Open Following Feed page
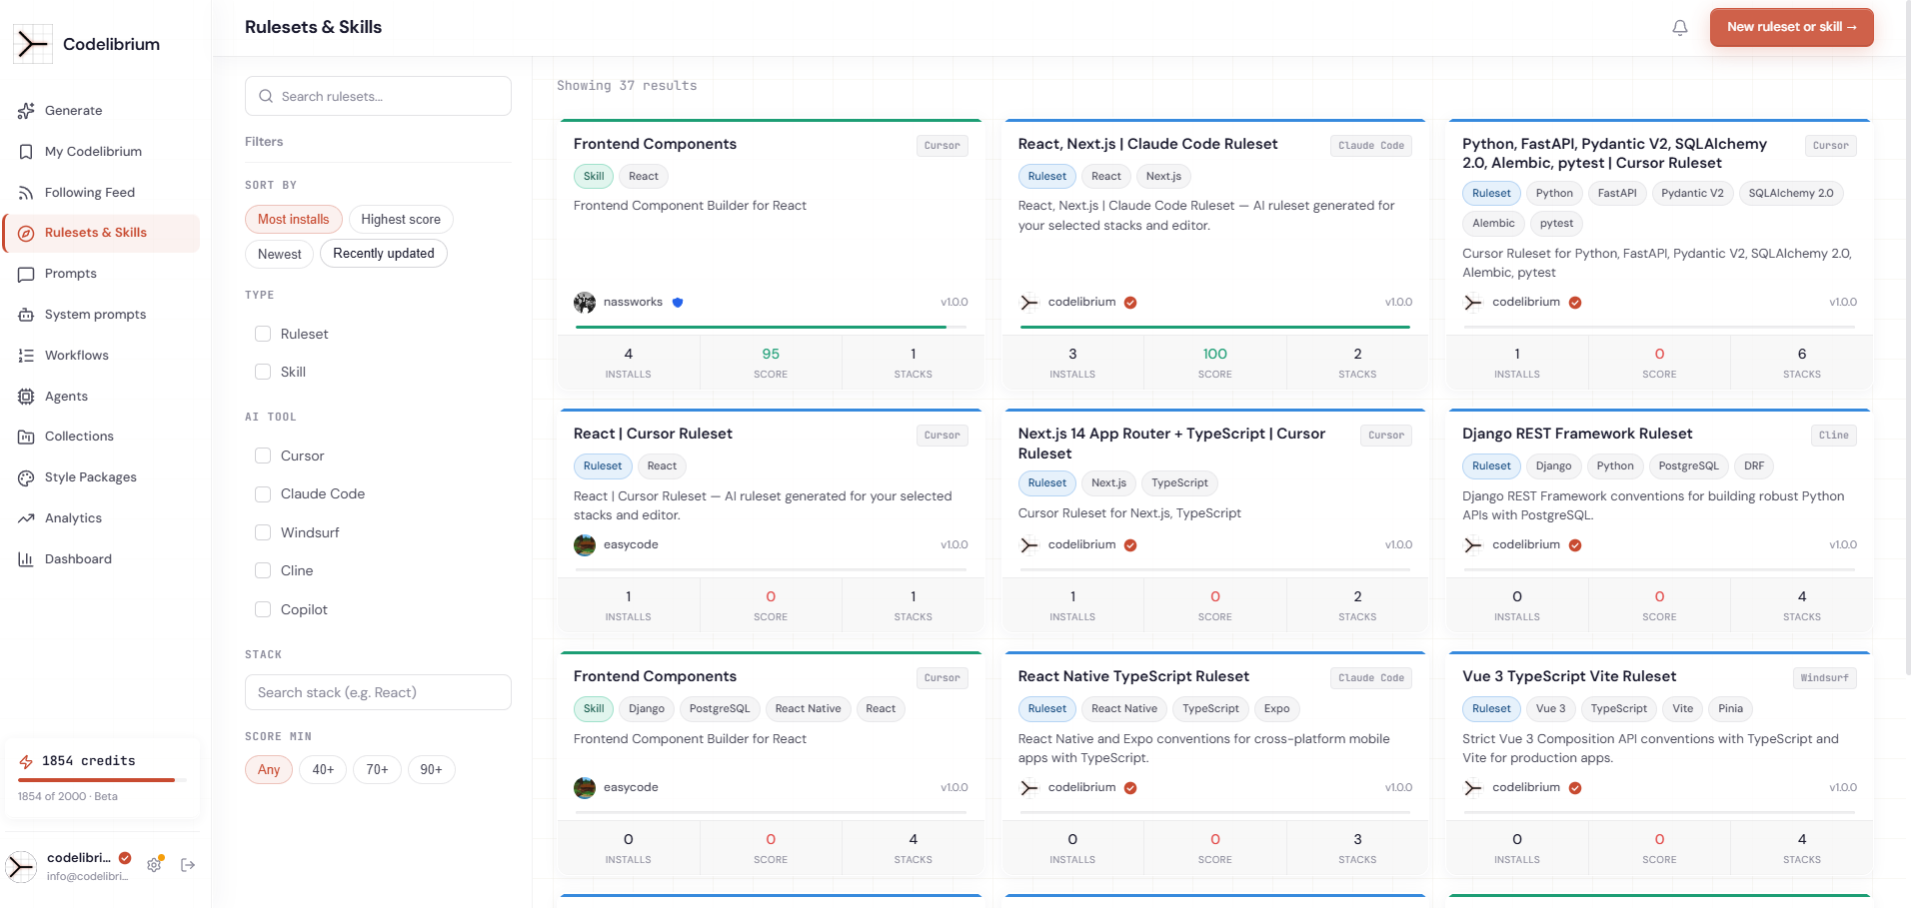 tap(102, 193)
